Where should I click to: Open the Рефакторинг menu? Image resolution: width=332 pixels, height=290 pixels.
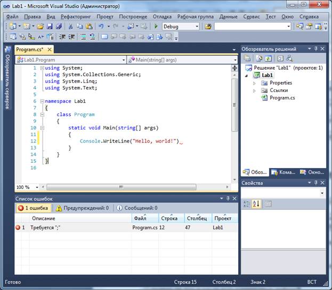click(x=76, y=16)
